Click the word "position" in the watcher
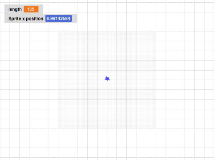 coord(35,19)
